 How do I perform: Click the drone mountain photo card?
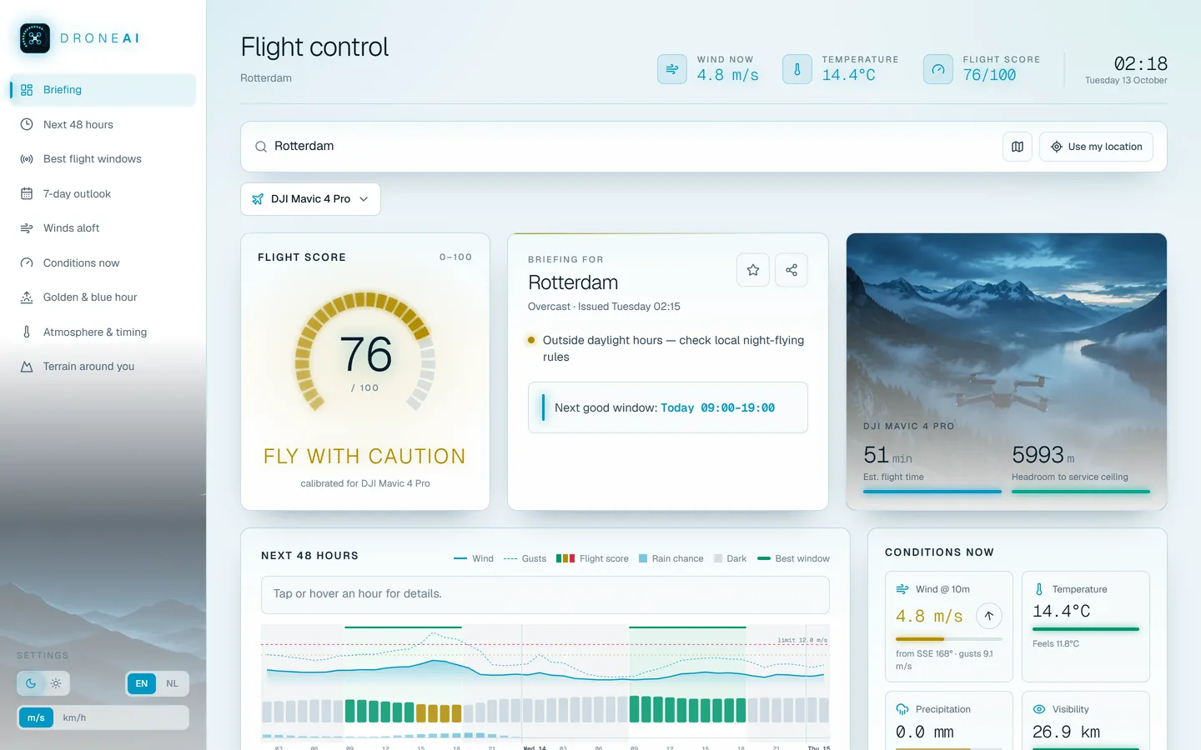(1007, 372)
